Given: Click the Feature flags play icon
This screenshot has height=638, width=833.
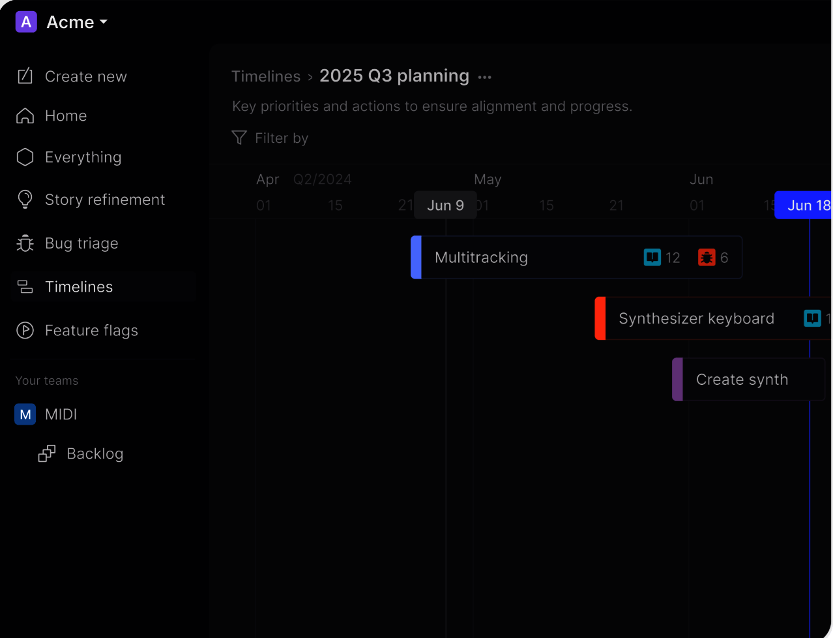Looking at the screenshot, I should 25,331.
